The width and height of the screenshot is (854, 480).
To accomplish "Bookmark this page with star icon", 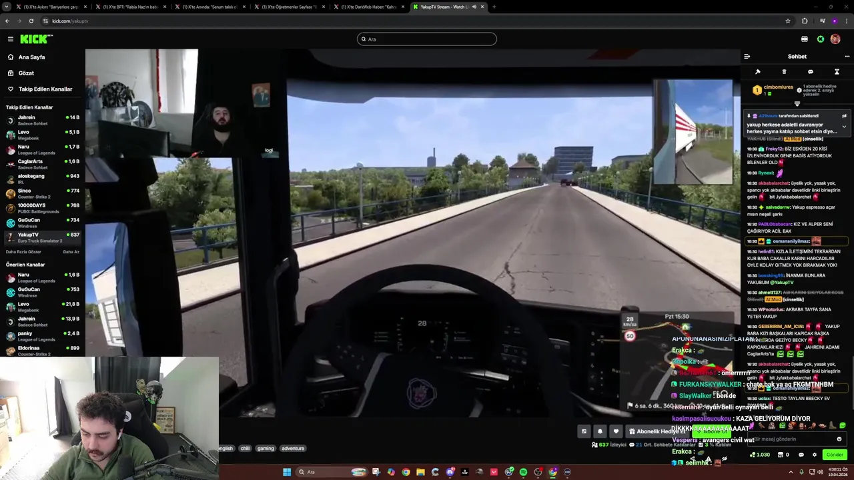I will [788, 21].
